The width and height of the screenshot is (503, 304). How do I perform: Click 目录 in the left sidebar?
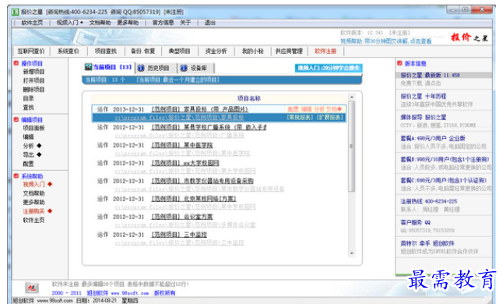(28, 98)
